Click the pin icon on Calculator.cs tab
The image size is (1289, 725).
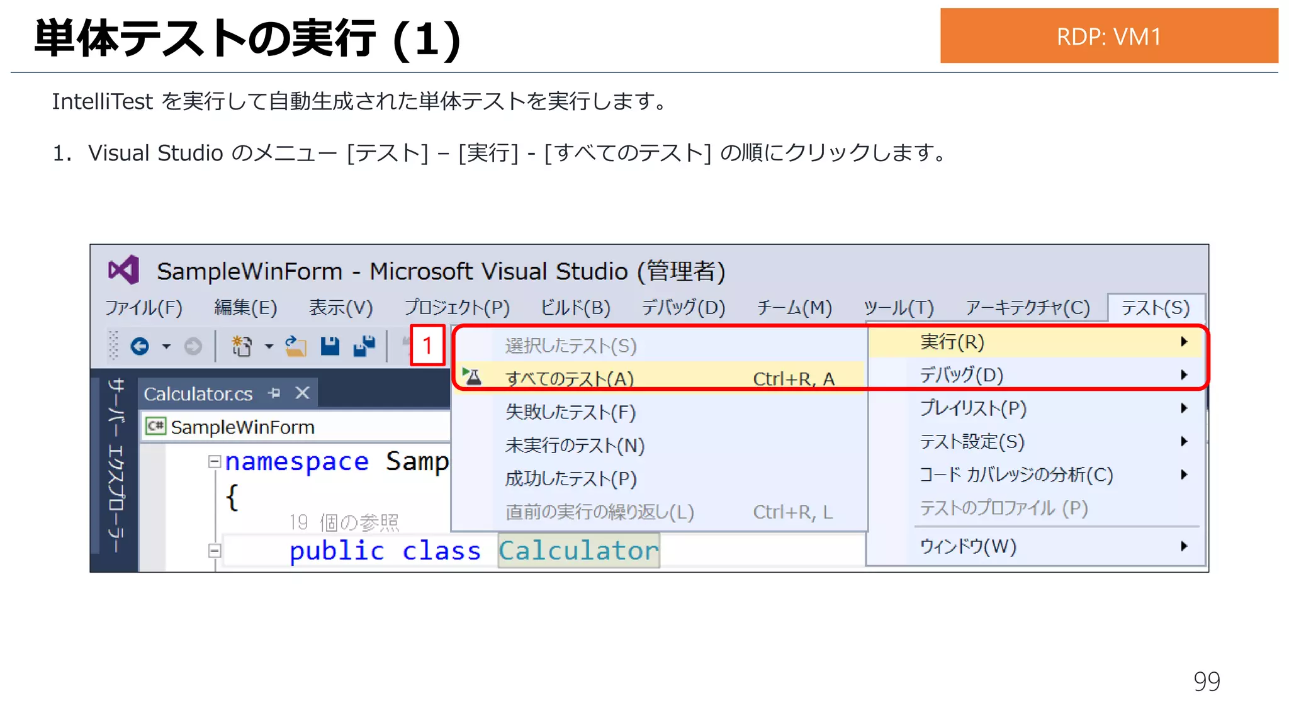tap(274, 393)
